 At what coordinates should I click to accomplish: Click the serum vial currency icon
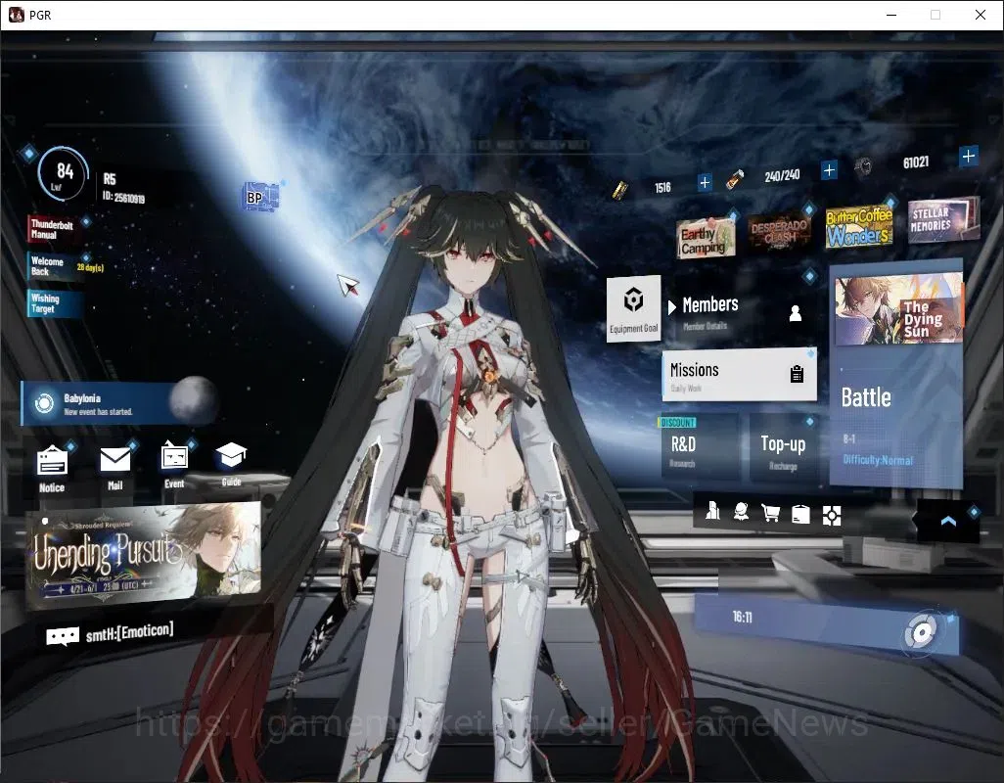(735, 180)
